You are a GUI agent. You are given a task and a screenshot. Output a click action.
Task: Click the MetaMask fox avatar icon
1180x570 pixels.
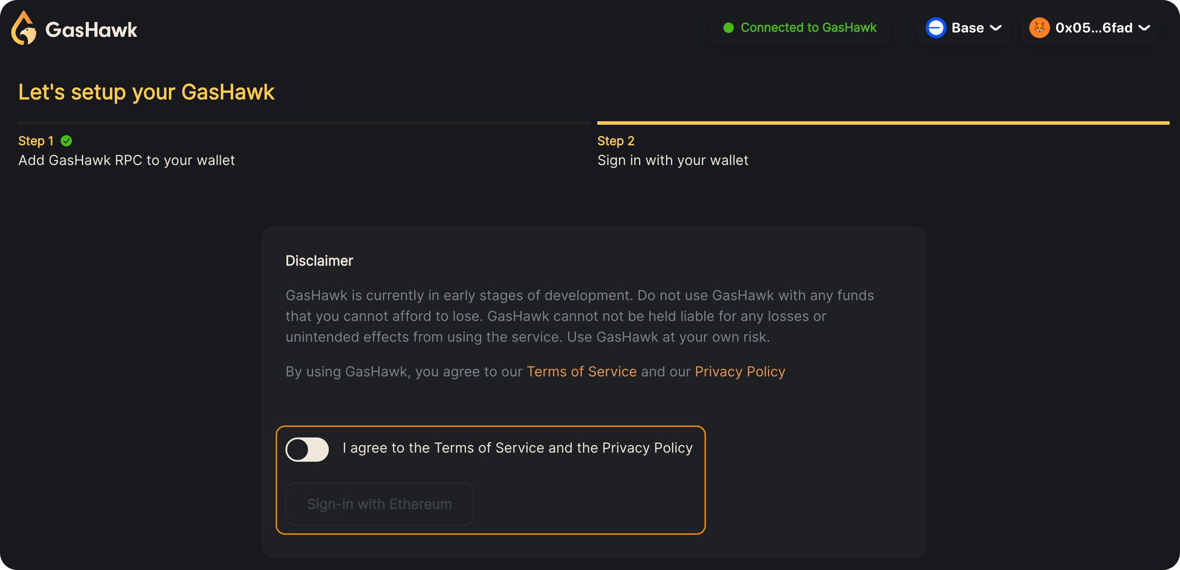pos(1039,28)
